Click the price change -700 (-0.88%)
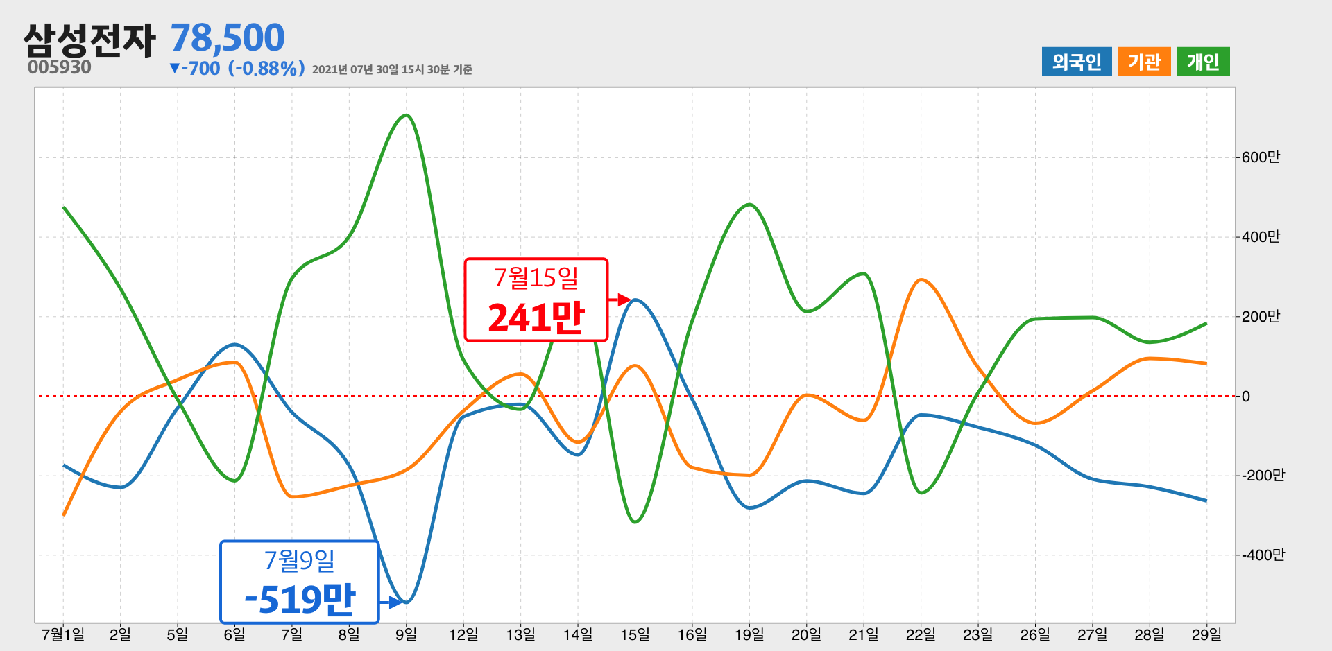This screenshot has width=1332, height=651. click(237, 69)
